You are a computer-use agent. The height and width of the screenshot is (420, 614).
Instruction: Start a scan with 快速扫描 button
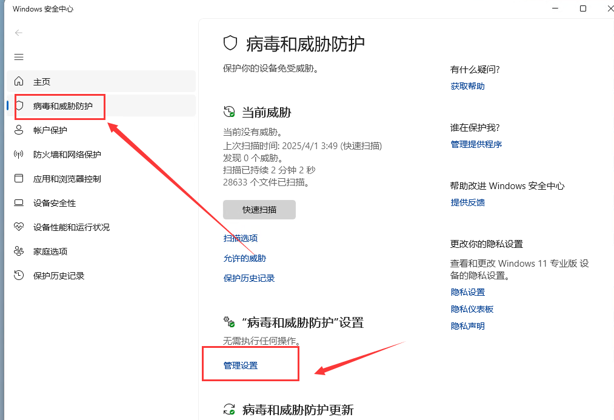(x=259, y=210)
